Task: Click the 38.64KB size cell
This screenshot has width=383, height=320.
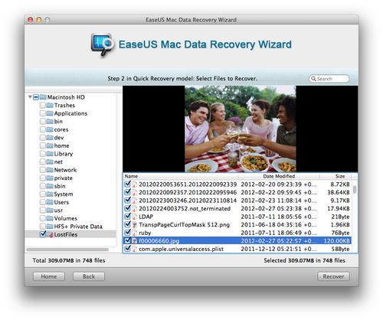Action: pyautogui.click(x=339, y=192)
